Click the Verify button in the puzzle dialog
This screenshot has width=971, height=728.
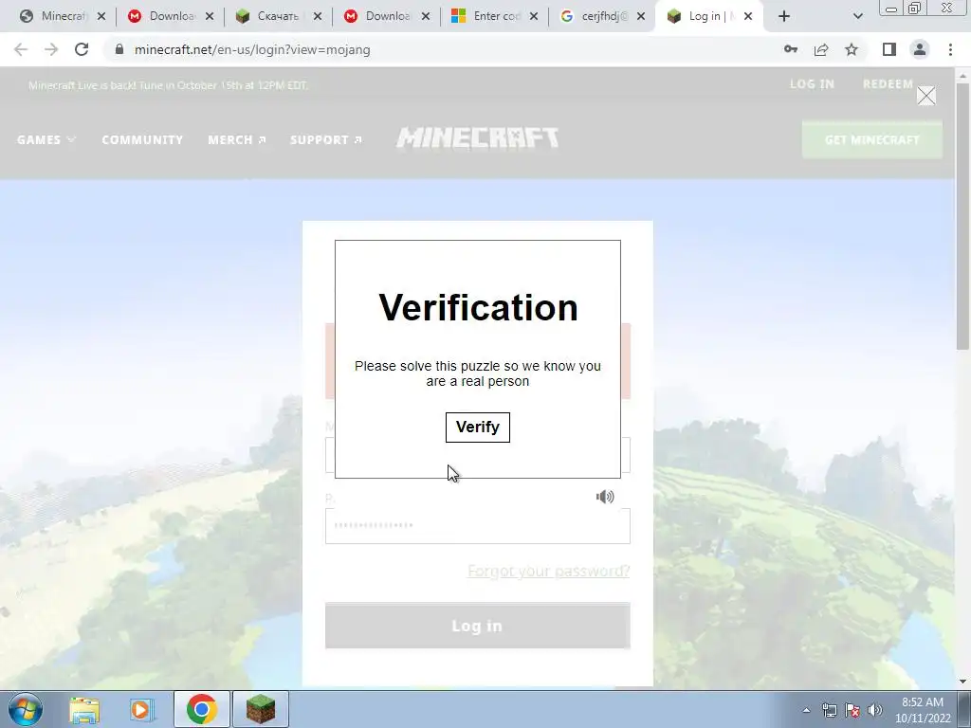point(478,428)
